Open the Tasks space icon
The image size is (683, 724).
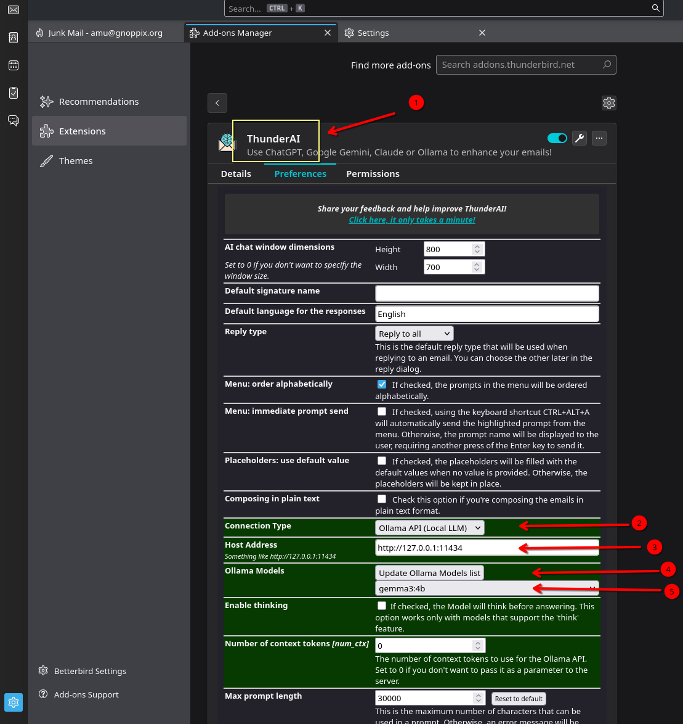click(13, 93)
